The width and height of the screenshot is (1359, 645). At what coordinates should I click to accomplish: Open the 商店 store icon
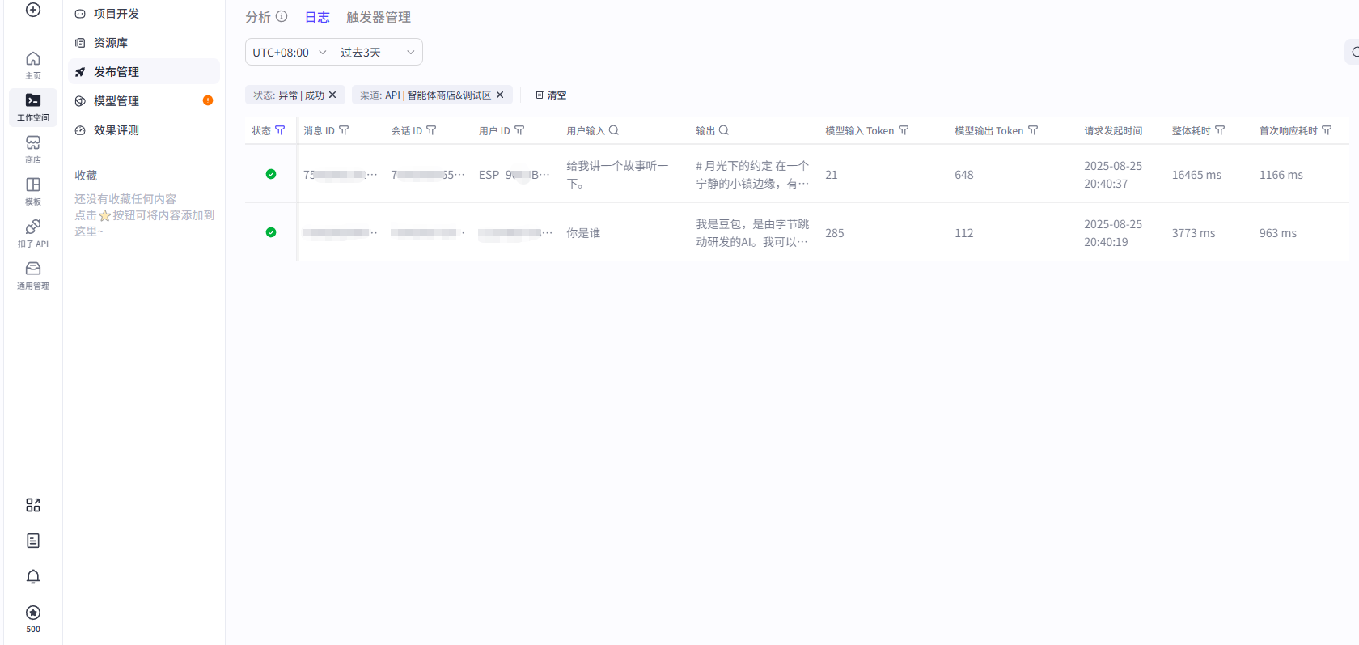(33, 149)
